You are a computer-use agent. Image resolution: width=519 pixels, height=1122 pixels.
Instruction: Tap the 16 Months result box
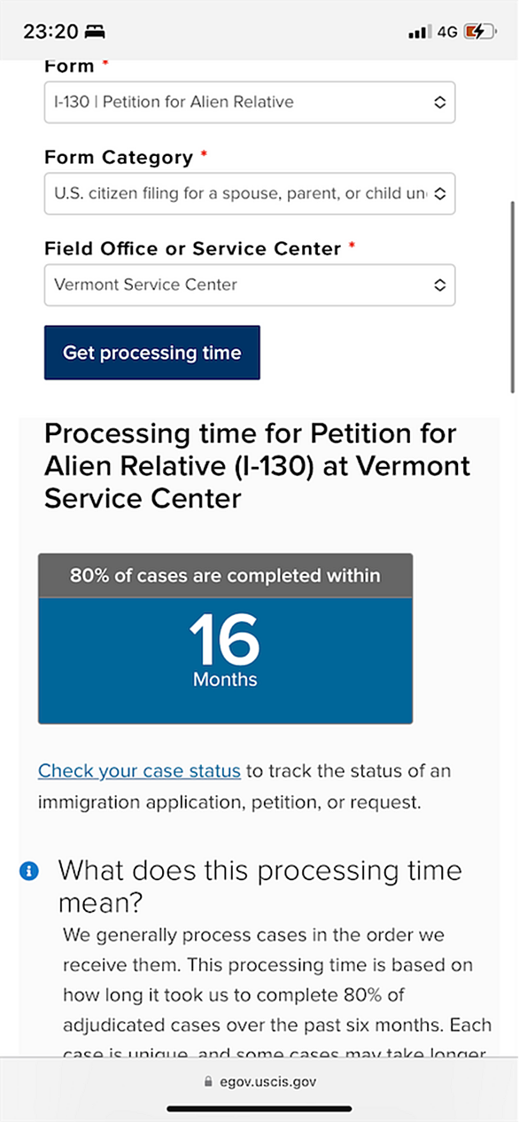coord(225,660)
